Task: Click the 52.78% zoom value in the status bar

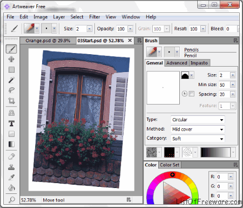Action: click(29, 200)
